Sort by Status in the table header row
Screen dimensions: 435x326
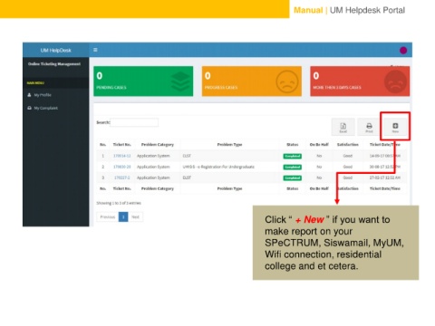tap(293, 145)
